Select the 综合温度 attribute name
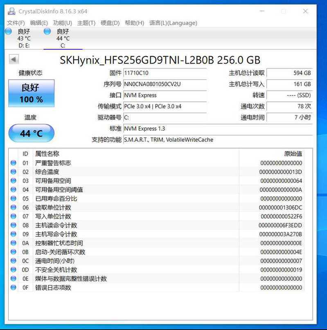 (x=47, y=172)
